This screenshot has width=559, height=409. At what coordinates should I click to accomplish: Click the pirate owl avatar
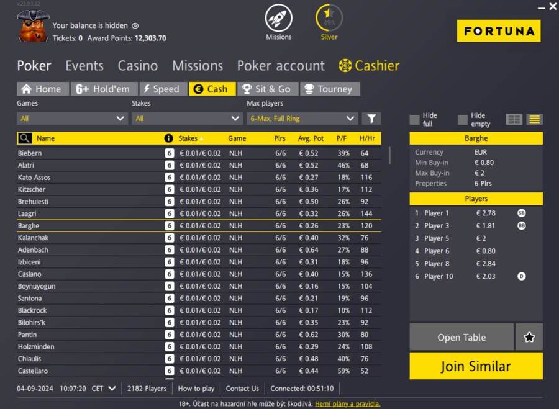(x=32, y=26)
